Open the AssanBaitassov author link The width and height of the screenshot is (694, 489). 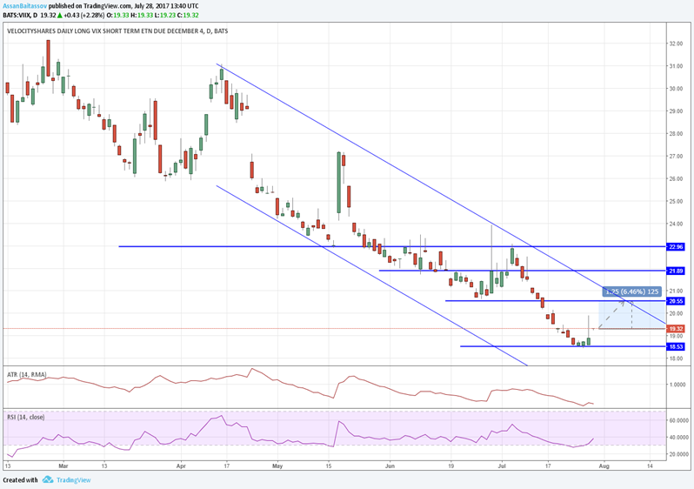coord(24,6)
